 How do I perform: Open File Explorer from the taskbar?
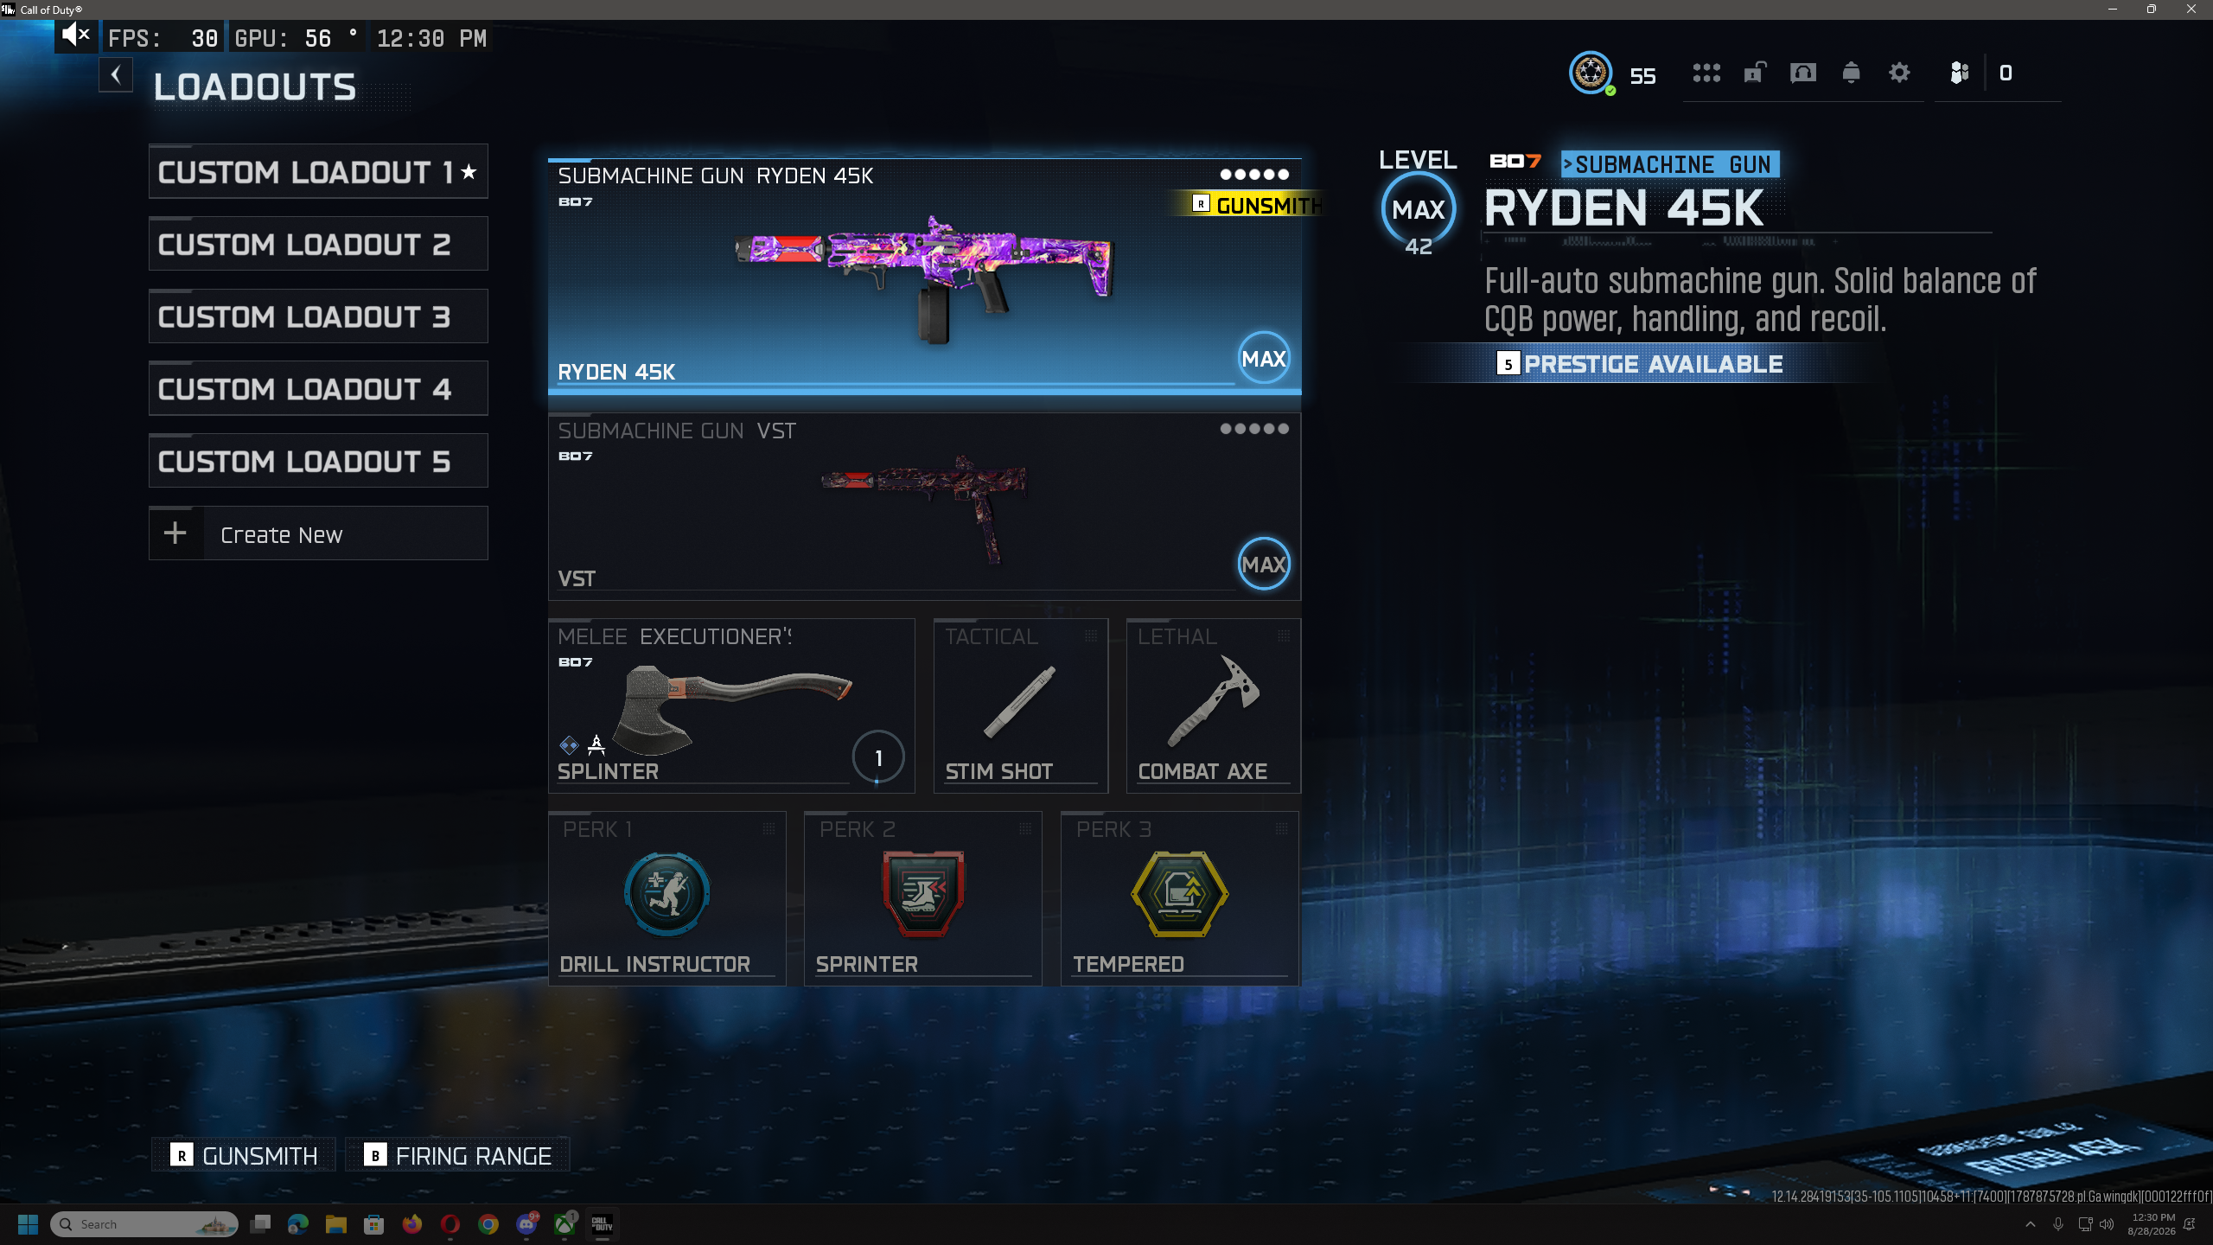coord(336,1224)
